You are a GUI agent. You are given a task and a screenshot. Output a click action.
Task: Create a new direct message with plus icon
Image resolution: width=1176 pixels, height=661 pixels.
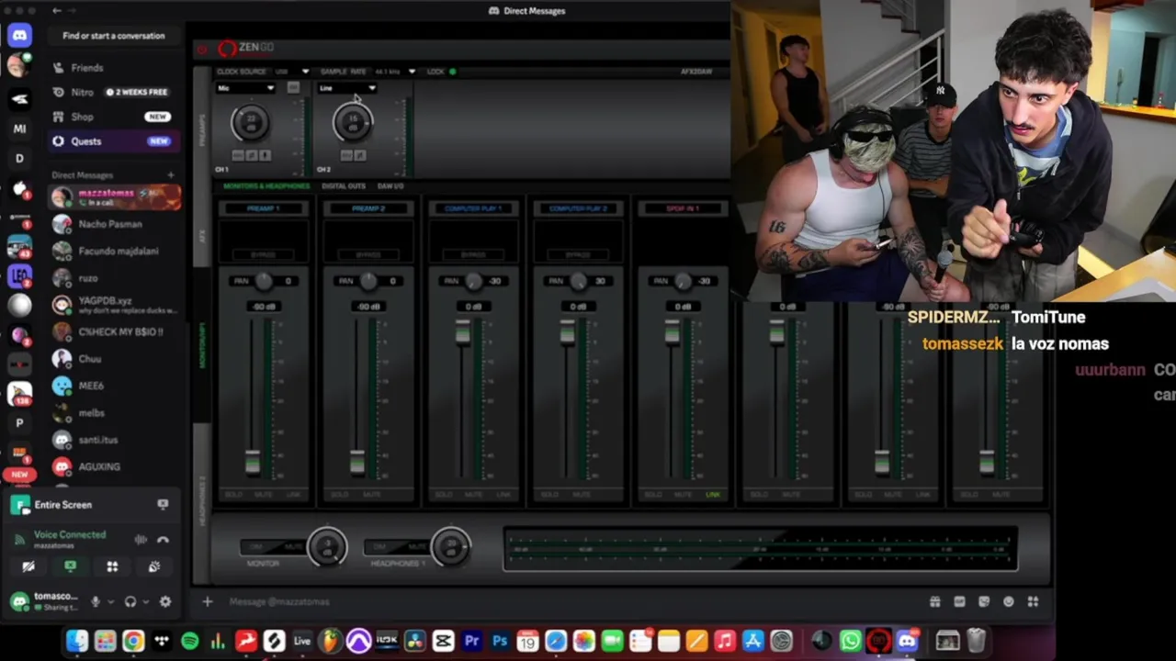tap(171, 174)
